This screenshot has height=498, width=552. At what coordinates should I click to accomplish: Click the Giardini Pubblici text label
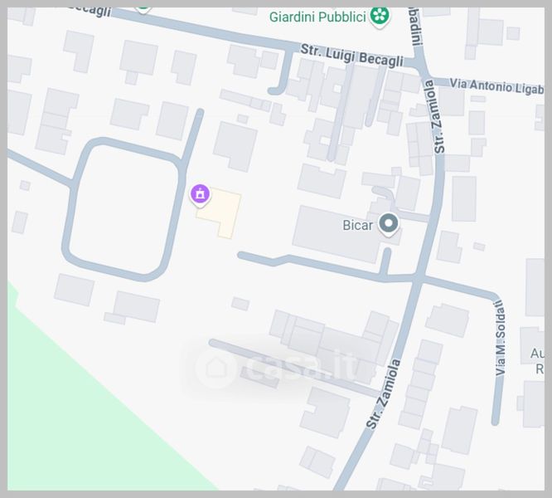pyautogui.click(x=317, y=17)
